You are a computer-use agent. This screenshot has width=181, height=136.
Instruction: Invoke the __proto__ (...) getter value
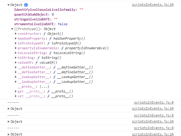tap(44, 86)
